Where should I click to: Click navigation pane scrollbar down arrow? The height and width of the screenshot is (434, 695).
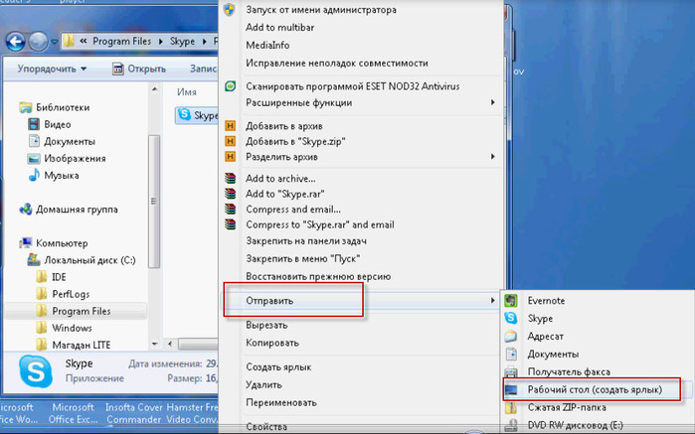[x=154, y=344]
